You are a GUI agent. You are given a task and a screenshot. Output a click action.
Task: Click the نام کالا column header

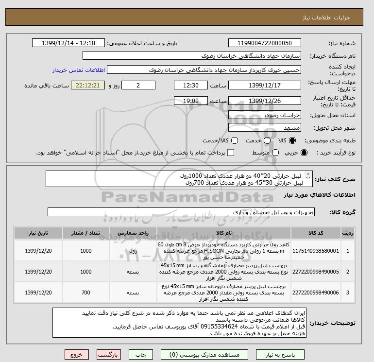click(224, 233)
